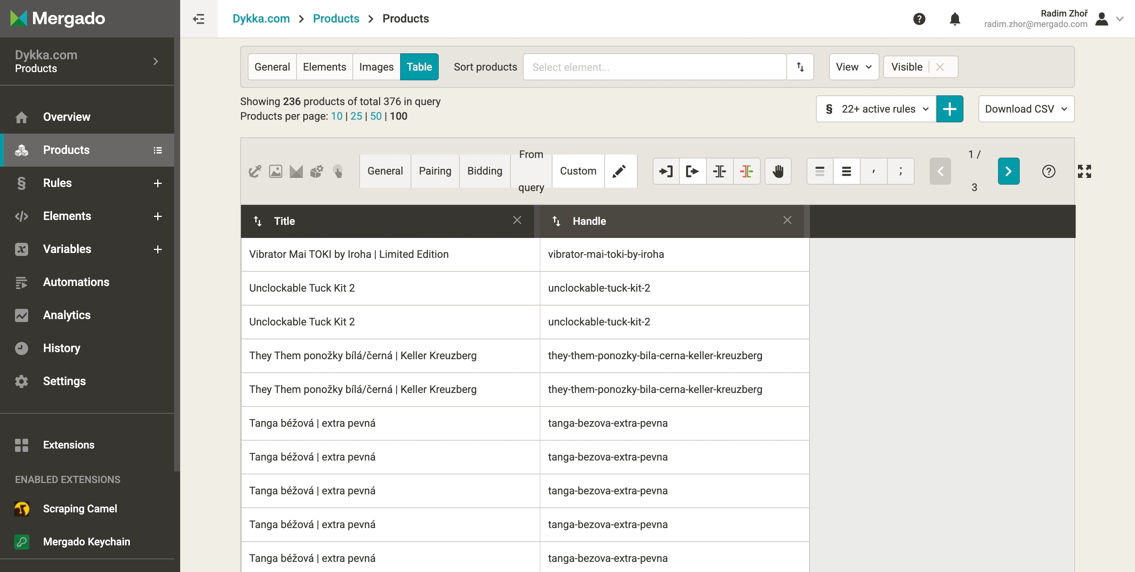Collapse the sidebar with the menu icon
The image size is (1135, 572).
(199, 19)
